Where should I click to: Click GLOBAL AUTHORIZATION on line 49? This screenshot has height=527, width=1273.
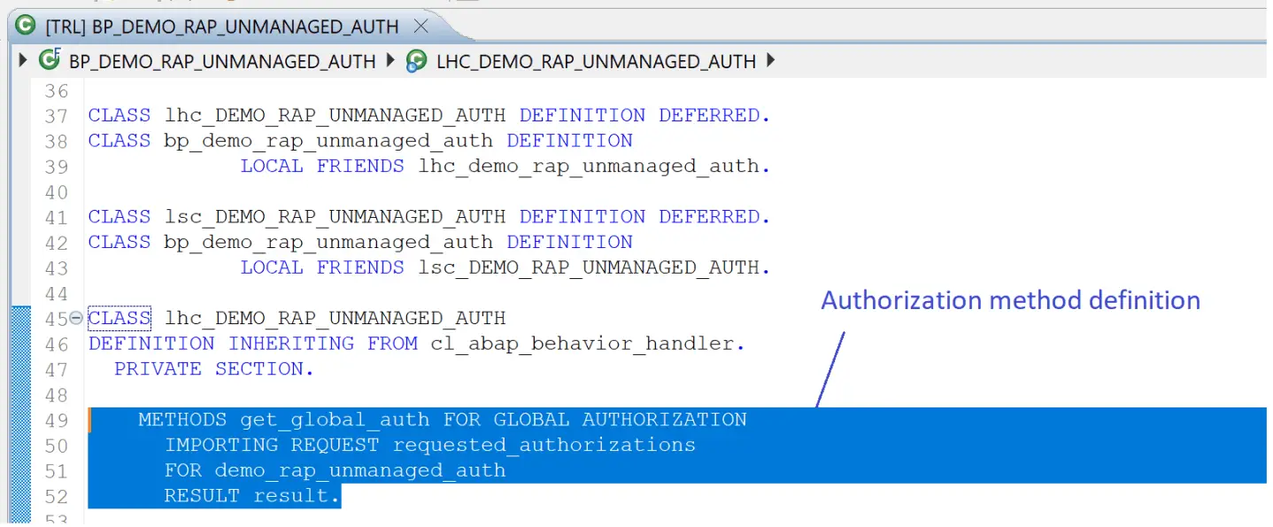click(620, 420)
